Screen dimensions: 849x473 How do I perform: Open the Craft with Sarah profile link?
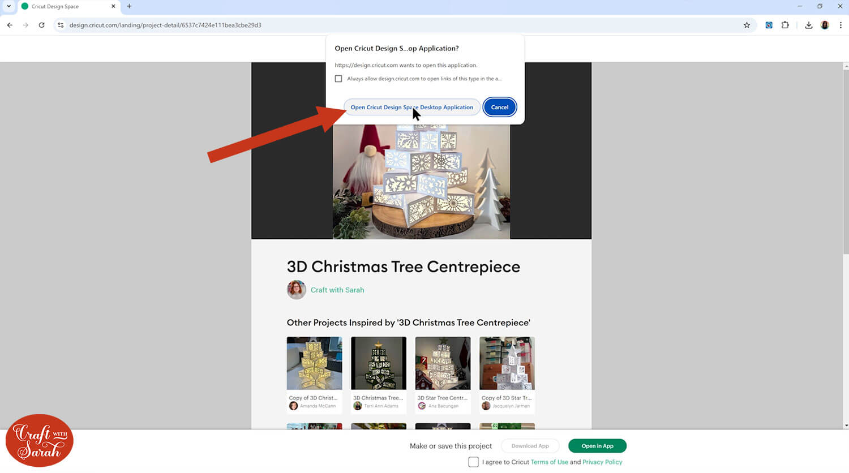coord(337,290)
